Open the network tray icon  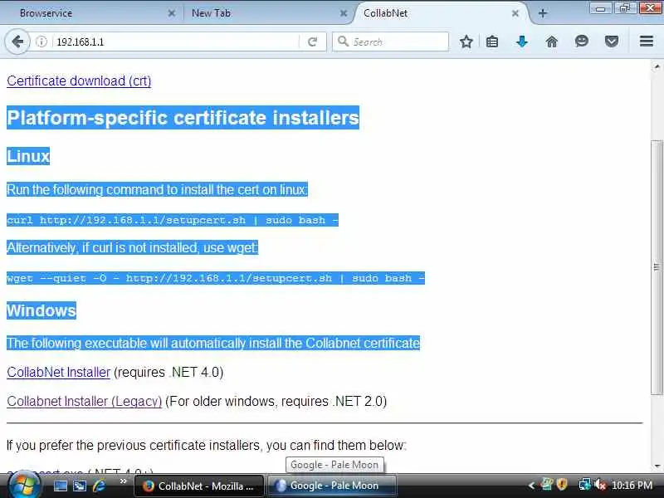tap(585, 484)
